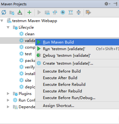This screenshot has width=119, height=124.
Task: Execute Maven goal icon
Action: coord(47,13)
